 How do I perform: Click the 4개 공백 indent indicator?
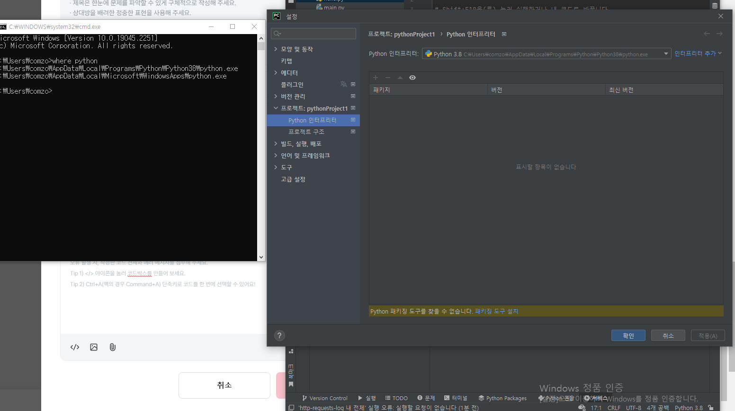(x=658, y=408)
